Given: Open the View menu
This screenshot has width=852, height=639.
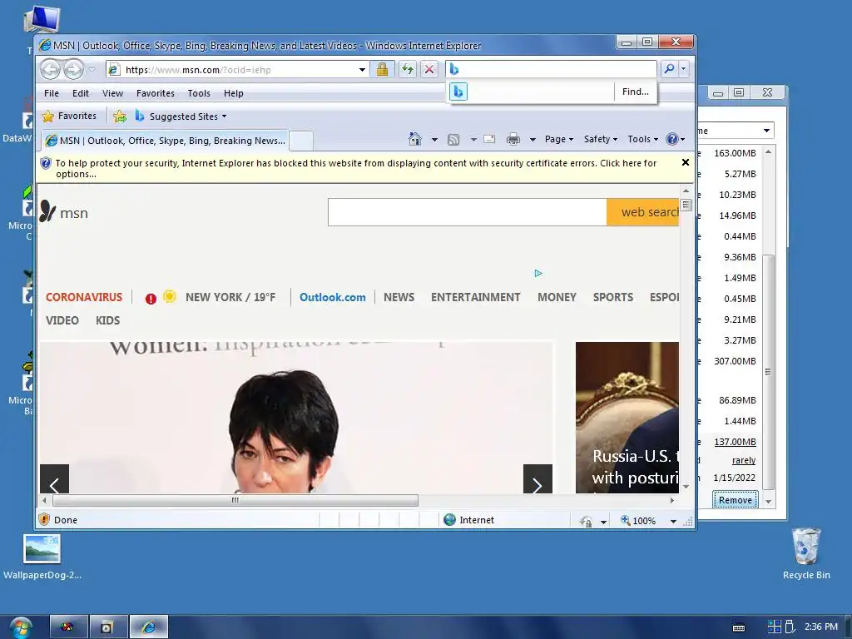Looking at the screenshot, I should pyautogui.click(x=112, y=93).
